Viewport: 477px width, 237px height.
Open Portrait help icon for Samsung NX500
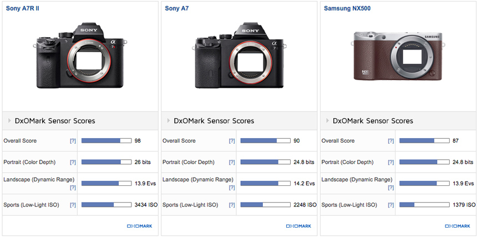point(391,162)
